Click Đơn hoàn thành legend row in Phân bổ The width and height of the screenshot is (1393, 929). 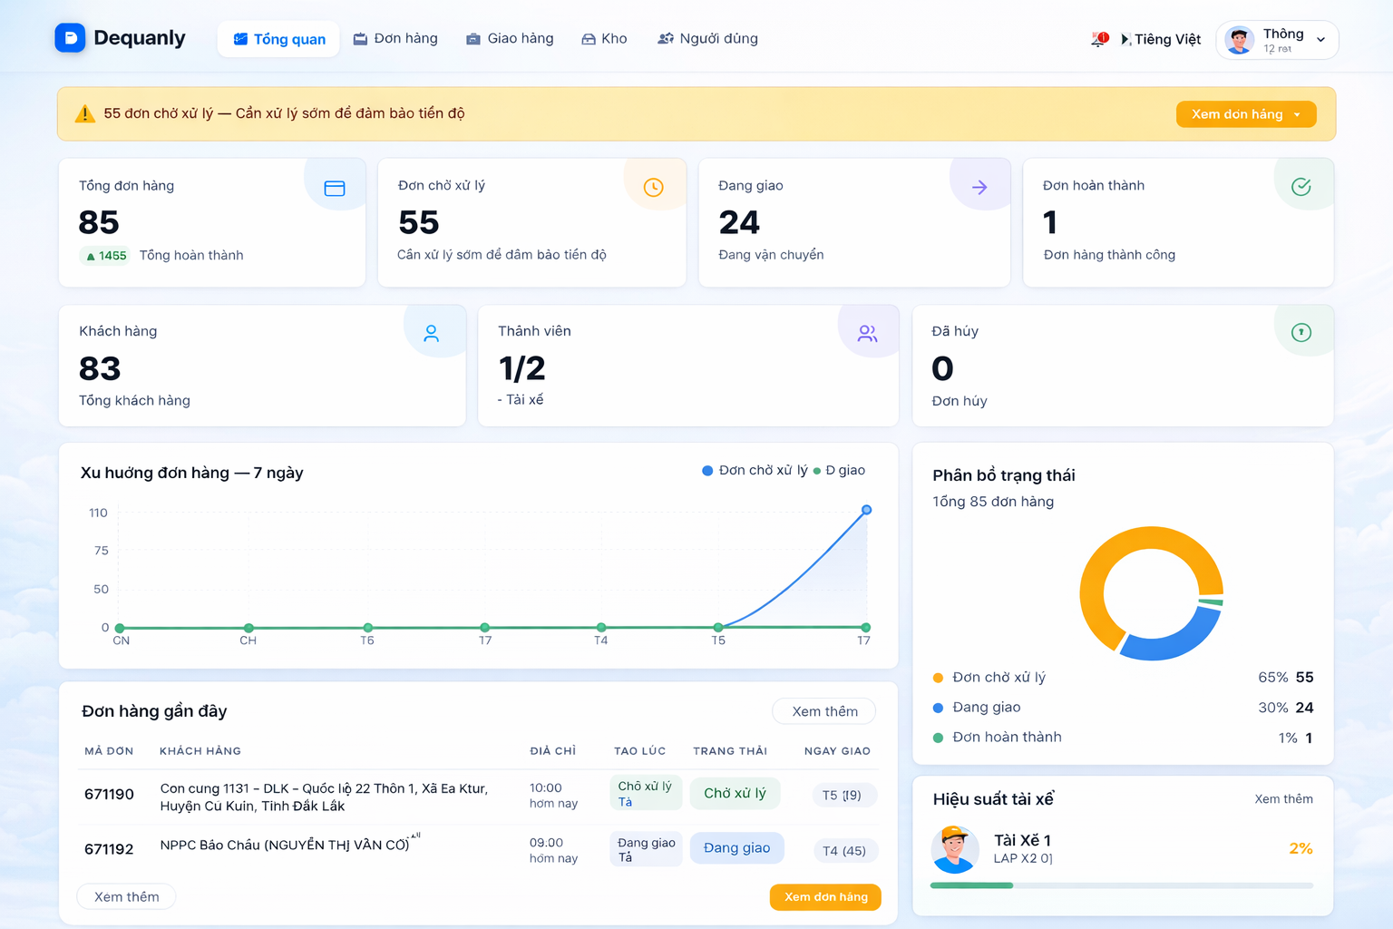1123,738
